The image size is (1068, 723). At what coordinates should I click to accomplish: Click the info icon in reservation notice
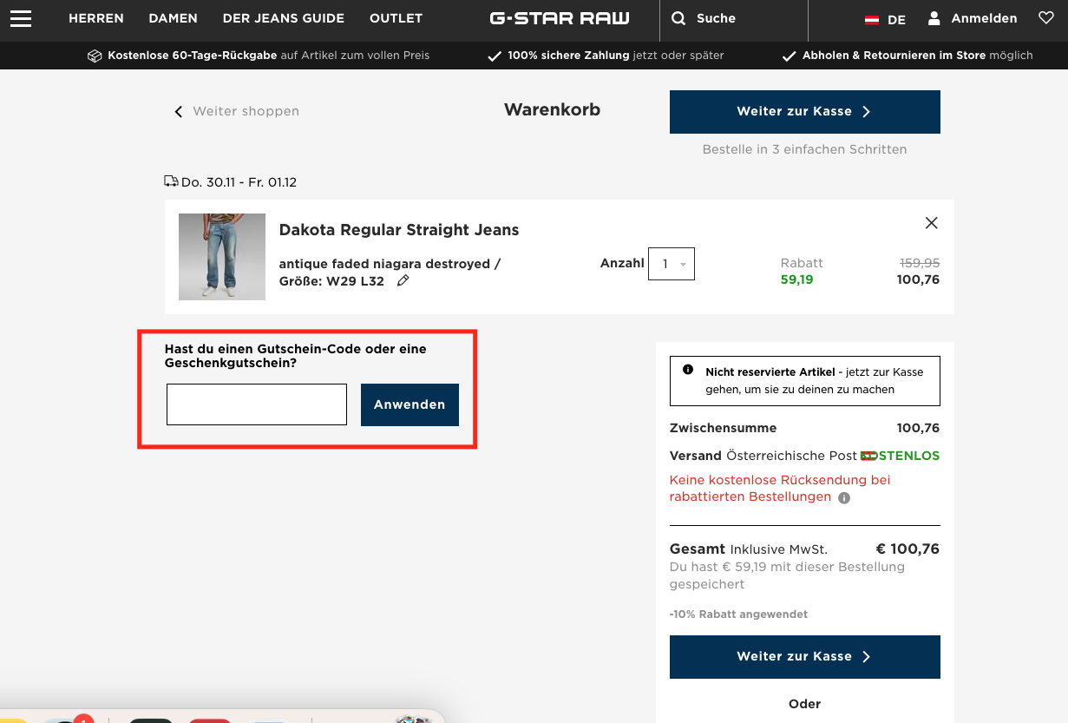pos(688,370)
